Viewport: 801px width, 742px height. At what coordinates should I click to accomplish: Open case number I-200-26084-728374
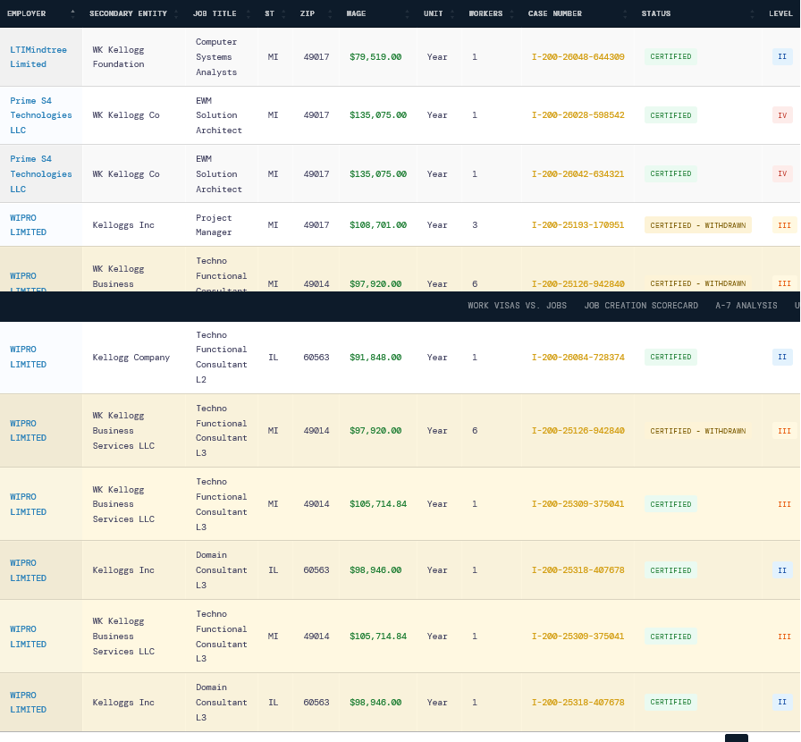(578, 358)
